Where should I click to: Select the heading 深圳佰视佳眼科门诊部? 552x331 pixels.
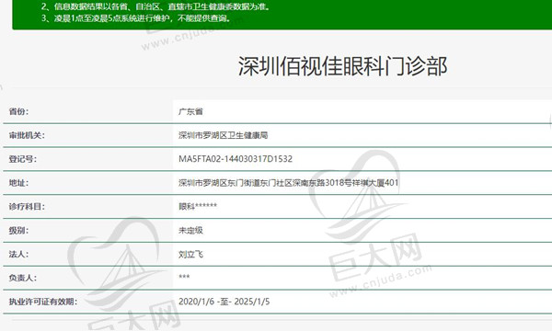pos(342,66)
